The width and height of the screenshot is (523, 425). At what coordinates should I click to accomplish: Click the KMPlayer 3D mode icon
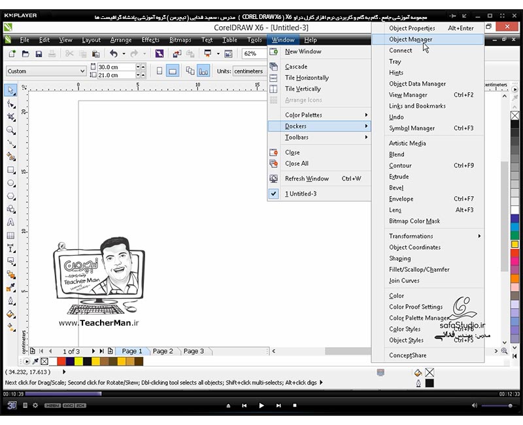12,405
